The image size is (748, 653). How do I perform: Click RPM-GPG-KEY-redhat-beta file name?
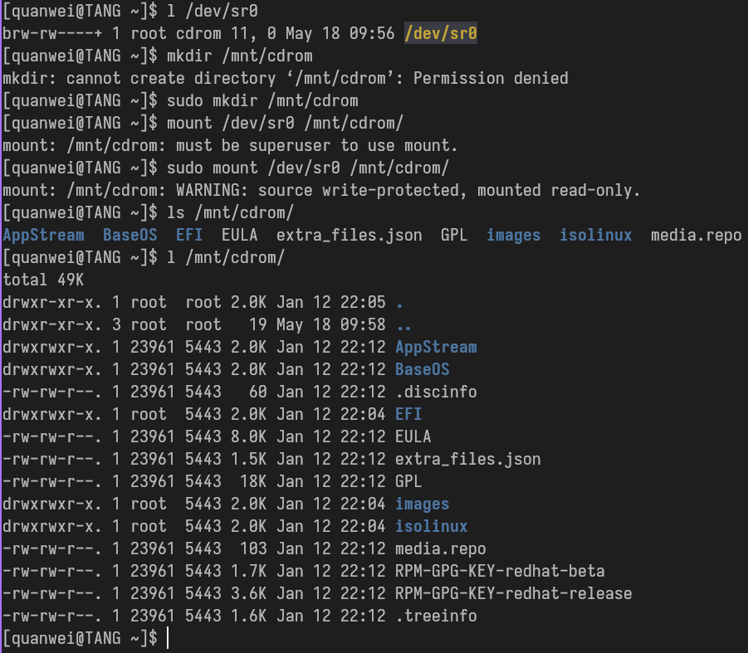point(500,571)
